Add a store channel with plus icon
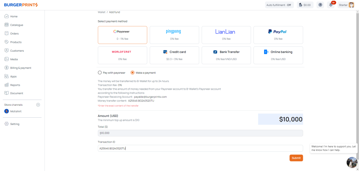The image size is (359, 171). coord(38,105)
